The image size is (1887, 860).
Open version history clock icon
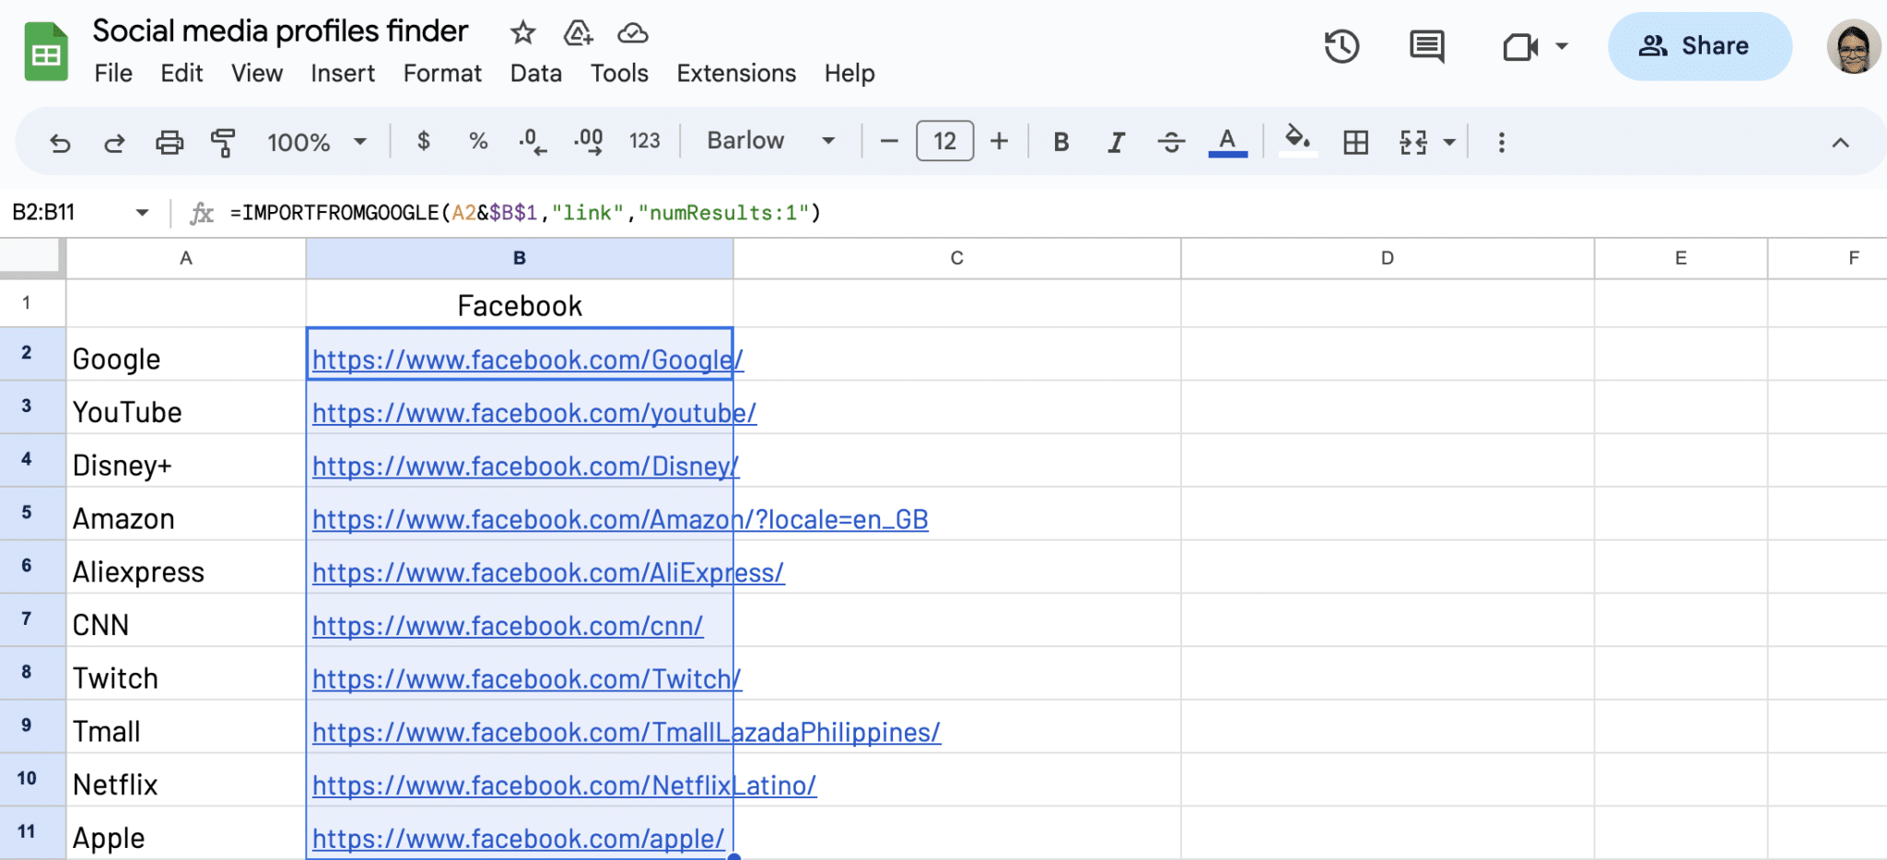tap(1342, 46)
